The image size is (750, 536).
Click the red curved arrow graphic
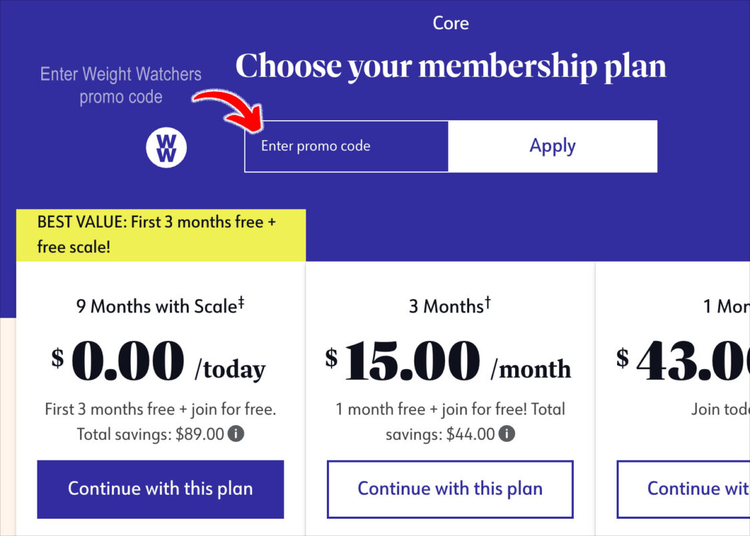(228, 112)
